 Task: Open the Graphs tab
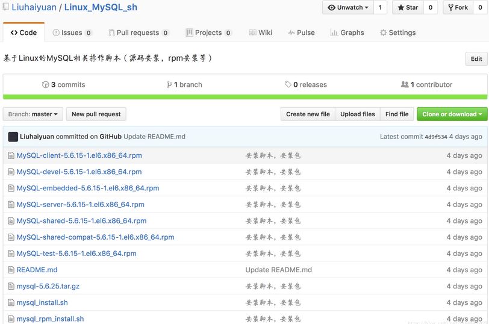(347, 33)
